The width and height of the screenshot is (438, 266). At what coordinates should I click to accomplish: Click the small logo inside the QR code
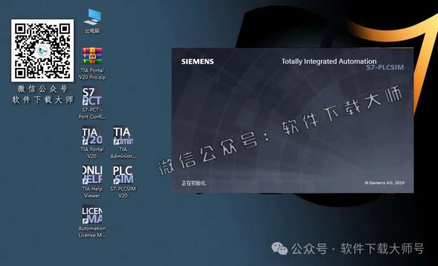click(x=43, y=50)
